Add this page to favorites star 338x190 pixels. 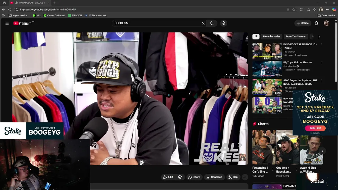pos(294,9)
